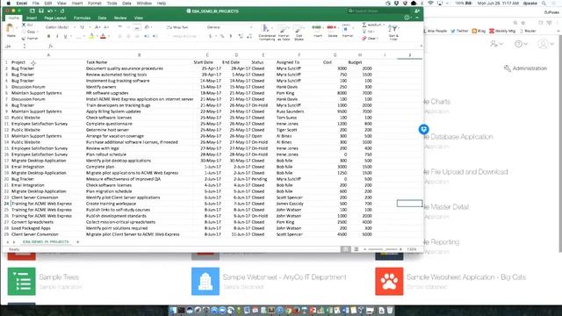Toggle Bold formatting
Screen dimensions: 562x316
tap(48, 36)
